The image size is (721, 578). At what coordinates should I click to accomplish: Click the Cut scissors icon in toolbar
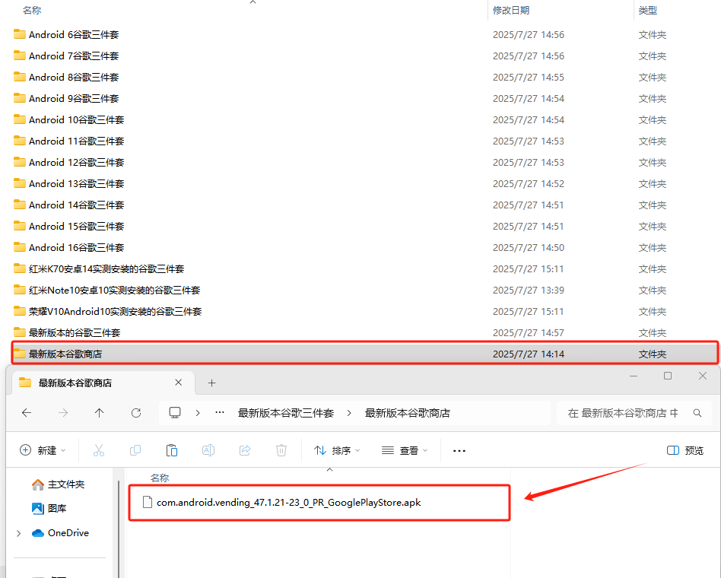pos(99,450)
